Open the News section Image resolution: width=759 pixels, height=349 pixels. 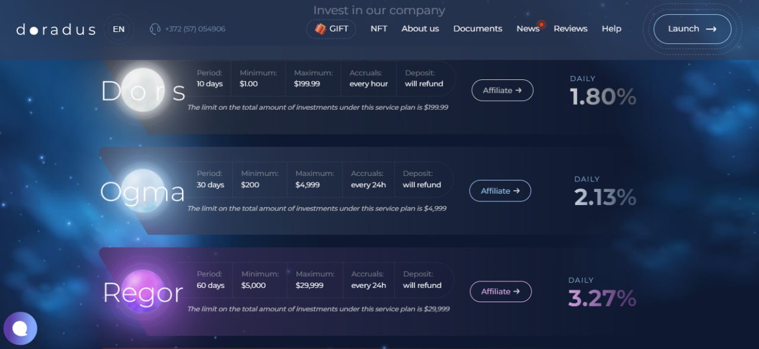click(527, 28)
